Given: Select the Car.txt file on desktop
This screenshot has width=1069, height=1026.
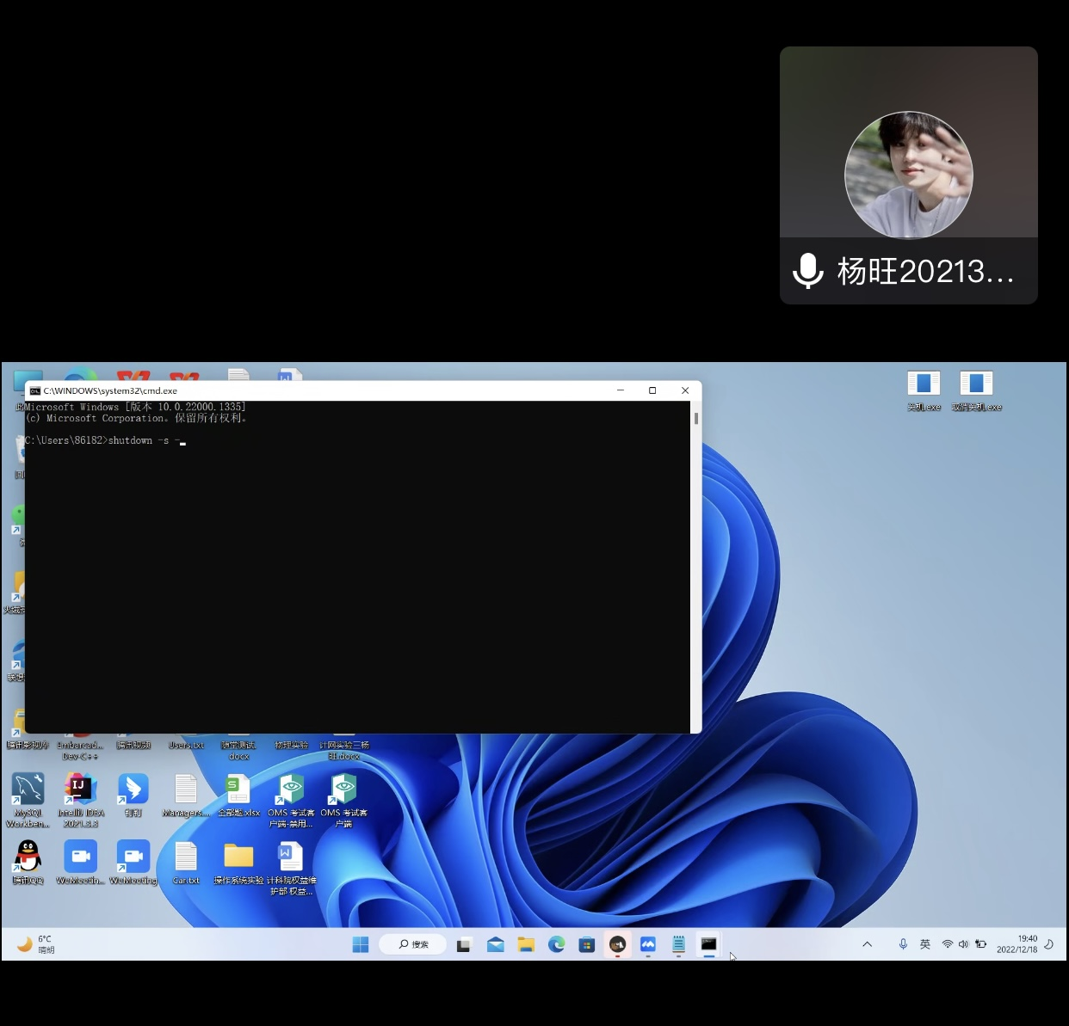Looking at the screenshot, I should point(186,857).
